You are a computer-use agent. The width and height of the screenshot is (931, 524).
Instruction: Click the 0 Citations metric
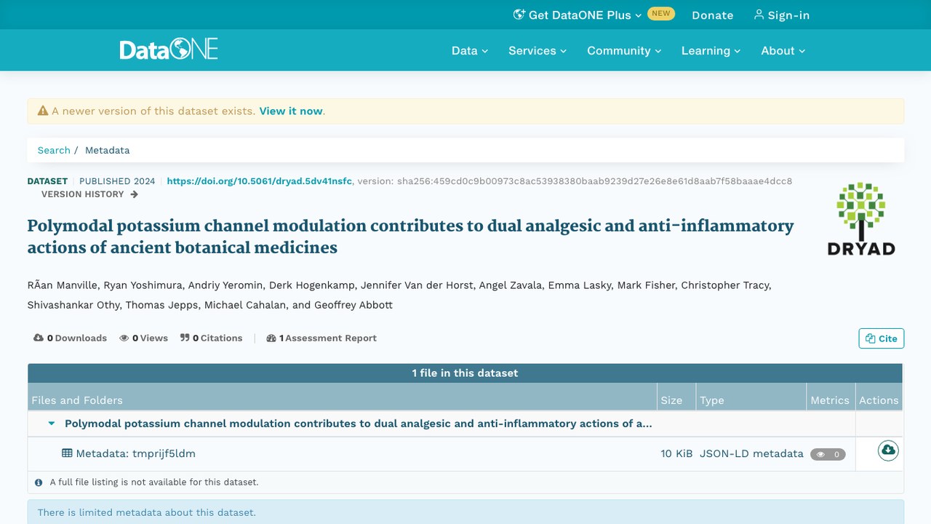(212, 338)
